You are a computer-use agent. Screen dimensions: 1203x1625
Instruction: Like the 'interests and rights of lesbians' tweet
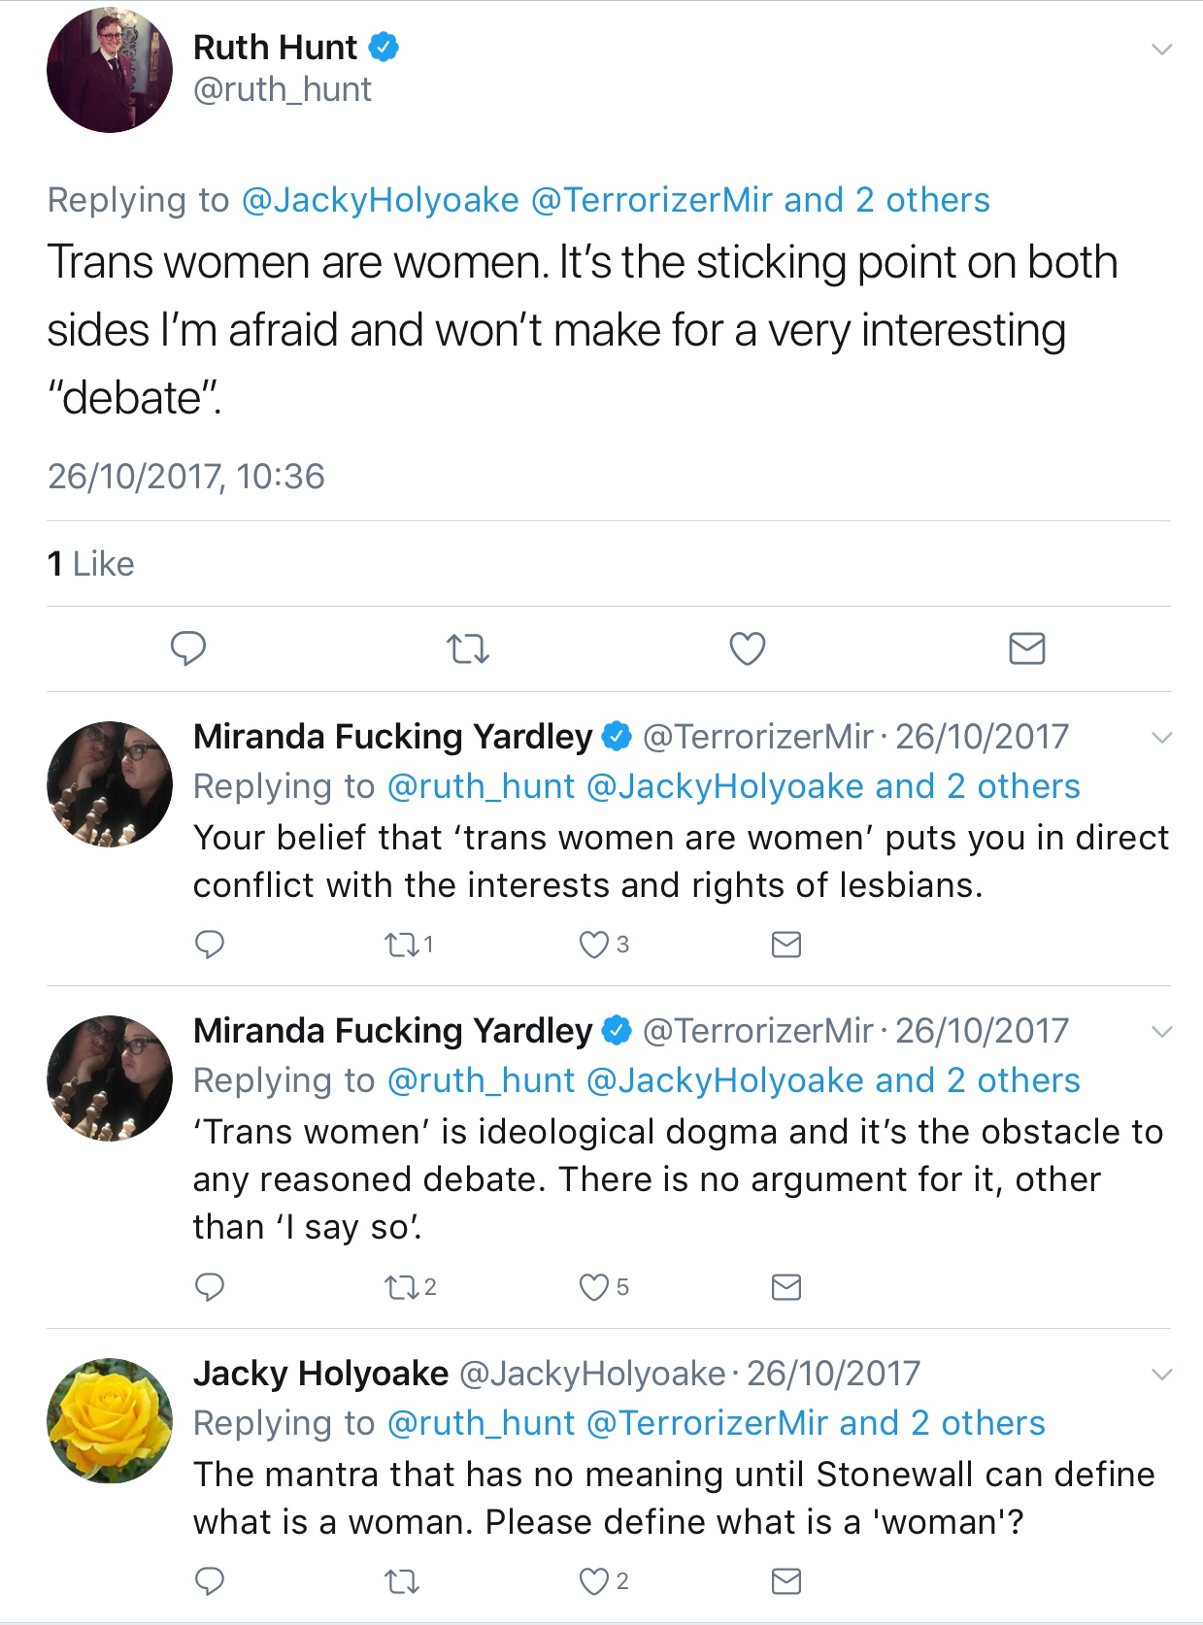pos(594,944)
